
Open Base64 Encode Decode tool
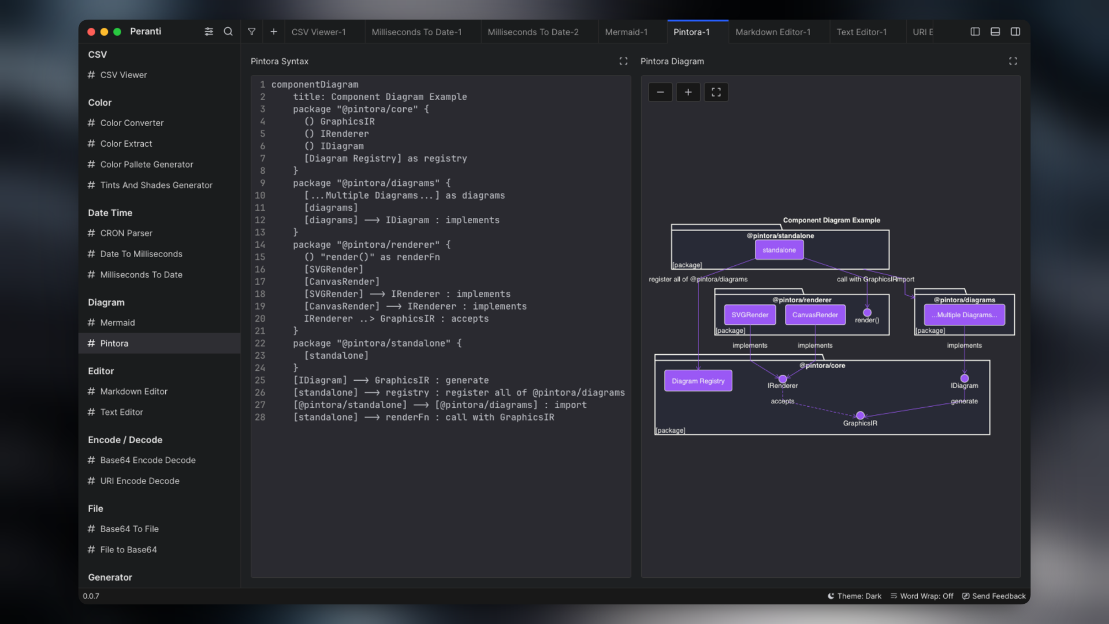pyautogui.click(x=159, y=460)
